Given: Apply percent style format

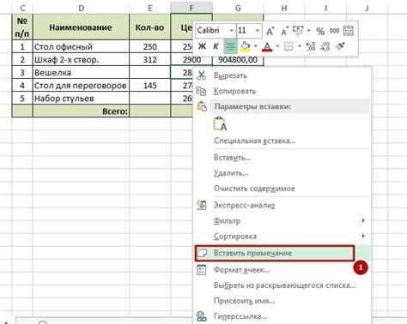Looking at the screenshot, I should coord(320,31).
